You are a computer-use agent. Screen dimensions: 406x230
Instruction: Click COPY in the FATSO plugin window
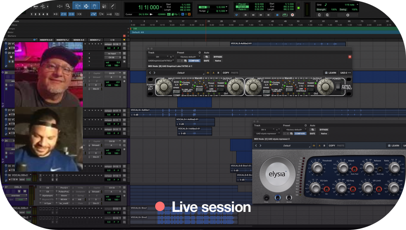tap(226, 73)
